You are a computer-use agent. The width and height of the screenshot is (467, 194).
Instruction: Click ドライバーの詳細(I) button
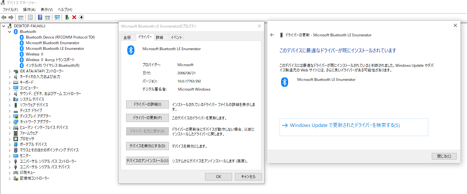coord(147,104)
